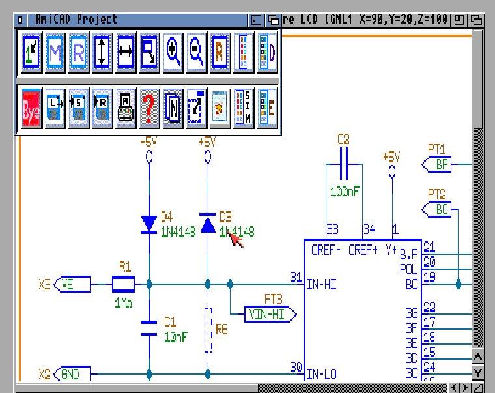Select the zoom out magnifier tool
495x393 pixels.
[196, 53]
